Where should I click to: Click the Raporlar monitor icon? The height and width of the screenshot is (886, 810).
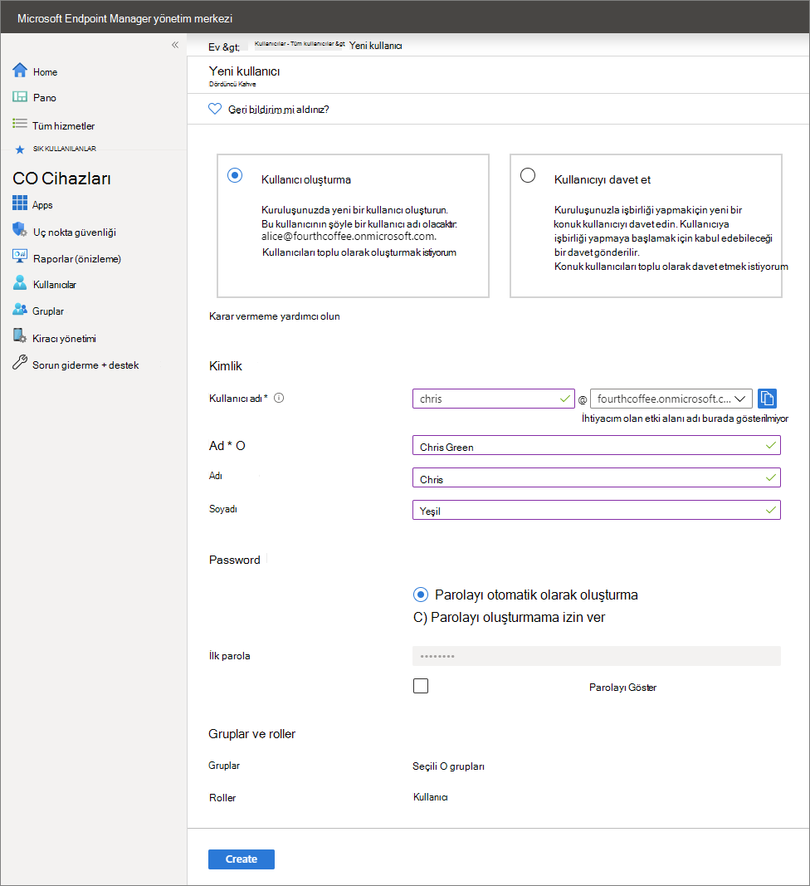pos(20,256)
